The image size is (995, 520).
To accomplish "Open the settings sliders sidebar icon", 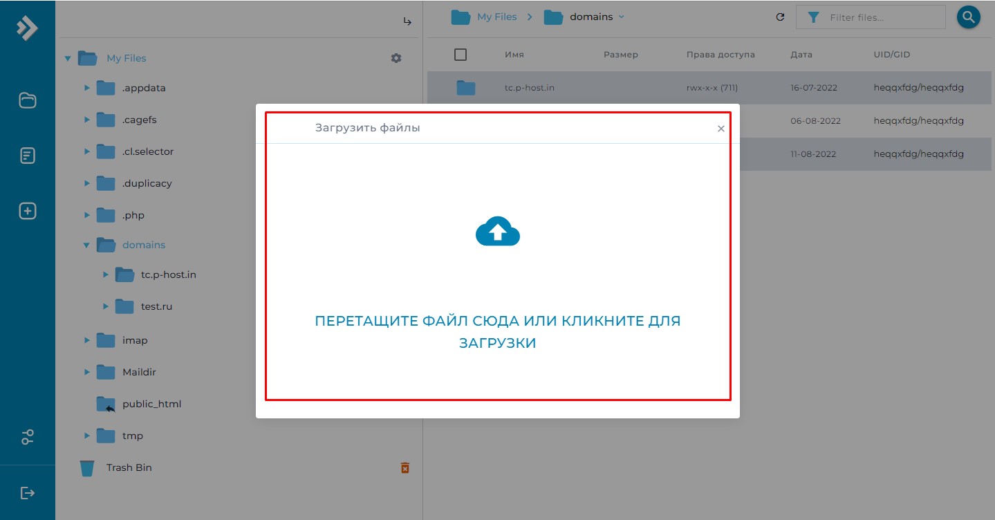I will (x=27, y=437).
